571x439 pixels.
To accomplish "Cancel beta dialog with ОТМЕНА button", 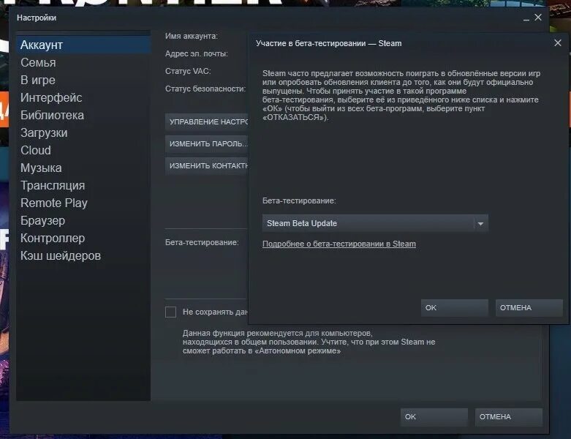I will 529,308.
